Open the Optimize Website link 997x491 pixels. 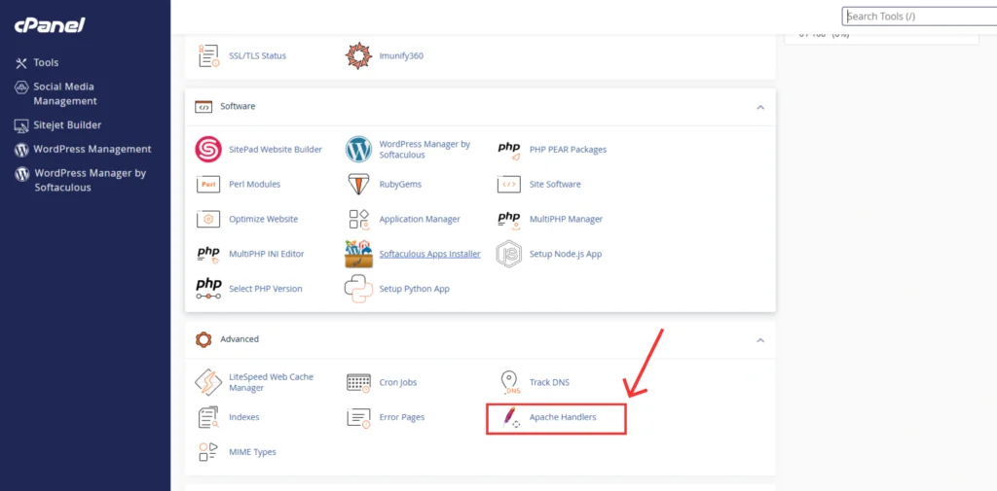(x=263, y=219)
